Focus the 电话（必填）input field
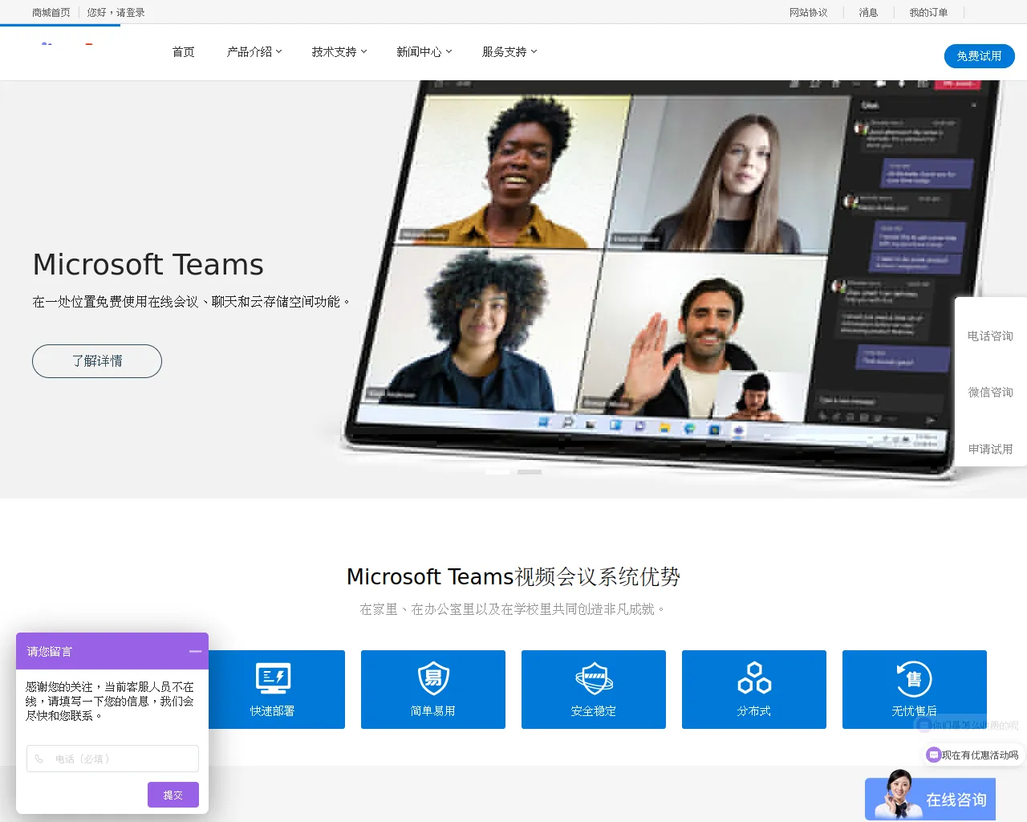Screen dimensions: 1027x822 pos(112,759)
